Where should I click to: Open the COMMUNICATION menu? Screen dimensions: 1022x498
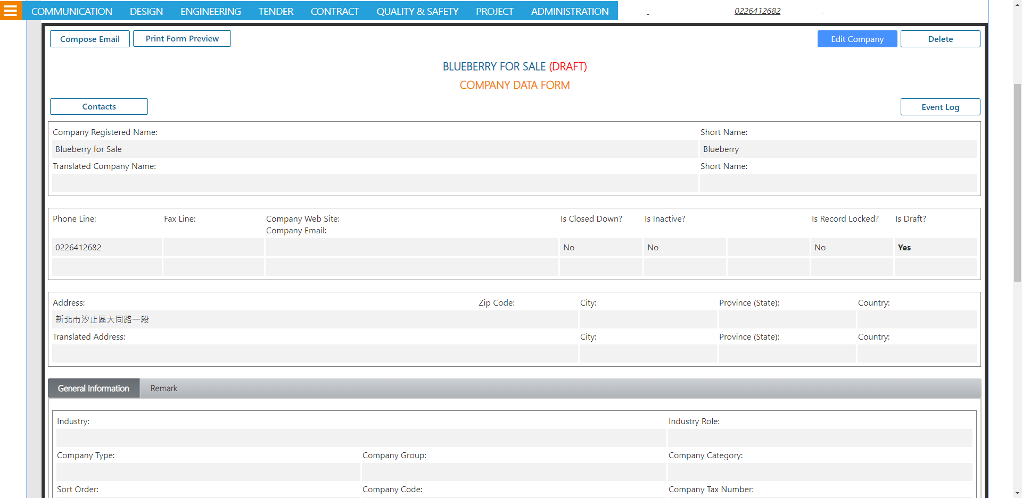point(72,11)
